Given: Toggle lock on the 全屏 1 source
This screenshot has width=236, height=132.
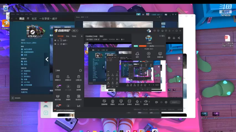Looking at the screenshot, I should point(58,40).
